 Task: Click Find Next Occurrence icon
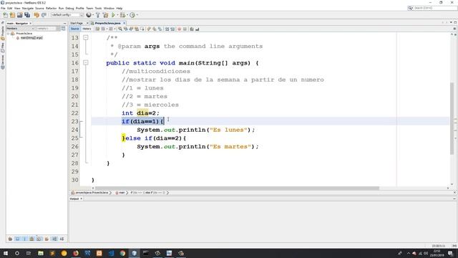[131, 29]
